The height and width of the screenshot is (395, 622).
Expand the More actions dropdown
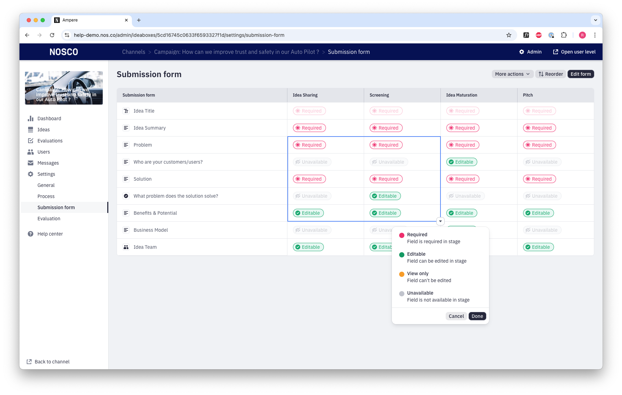click(512, 74)
